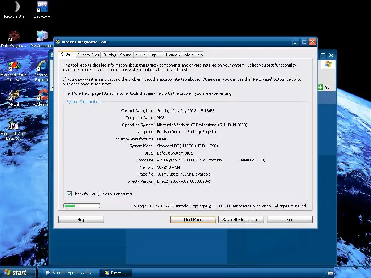Open the More Help tab
Image resolution: width=371 pixels, height=278 pixels.
click(193, 55)
